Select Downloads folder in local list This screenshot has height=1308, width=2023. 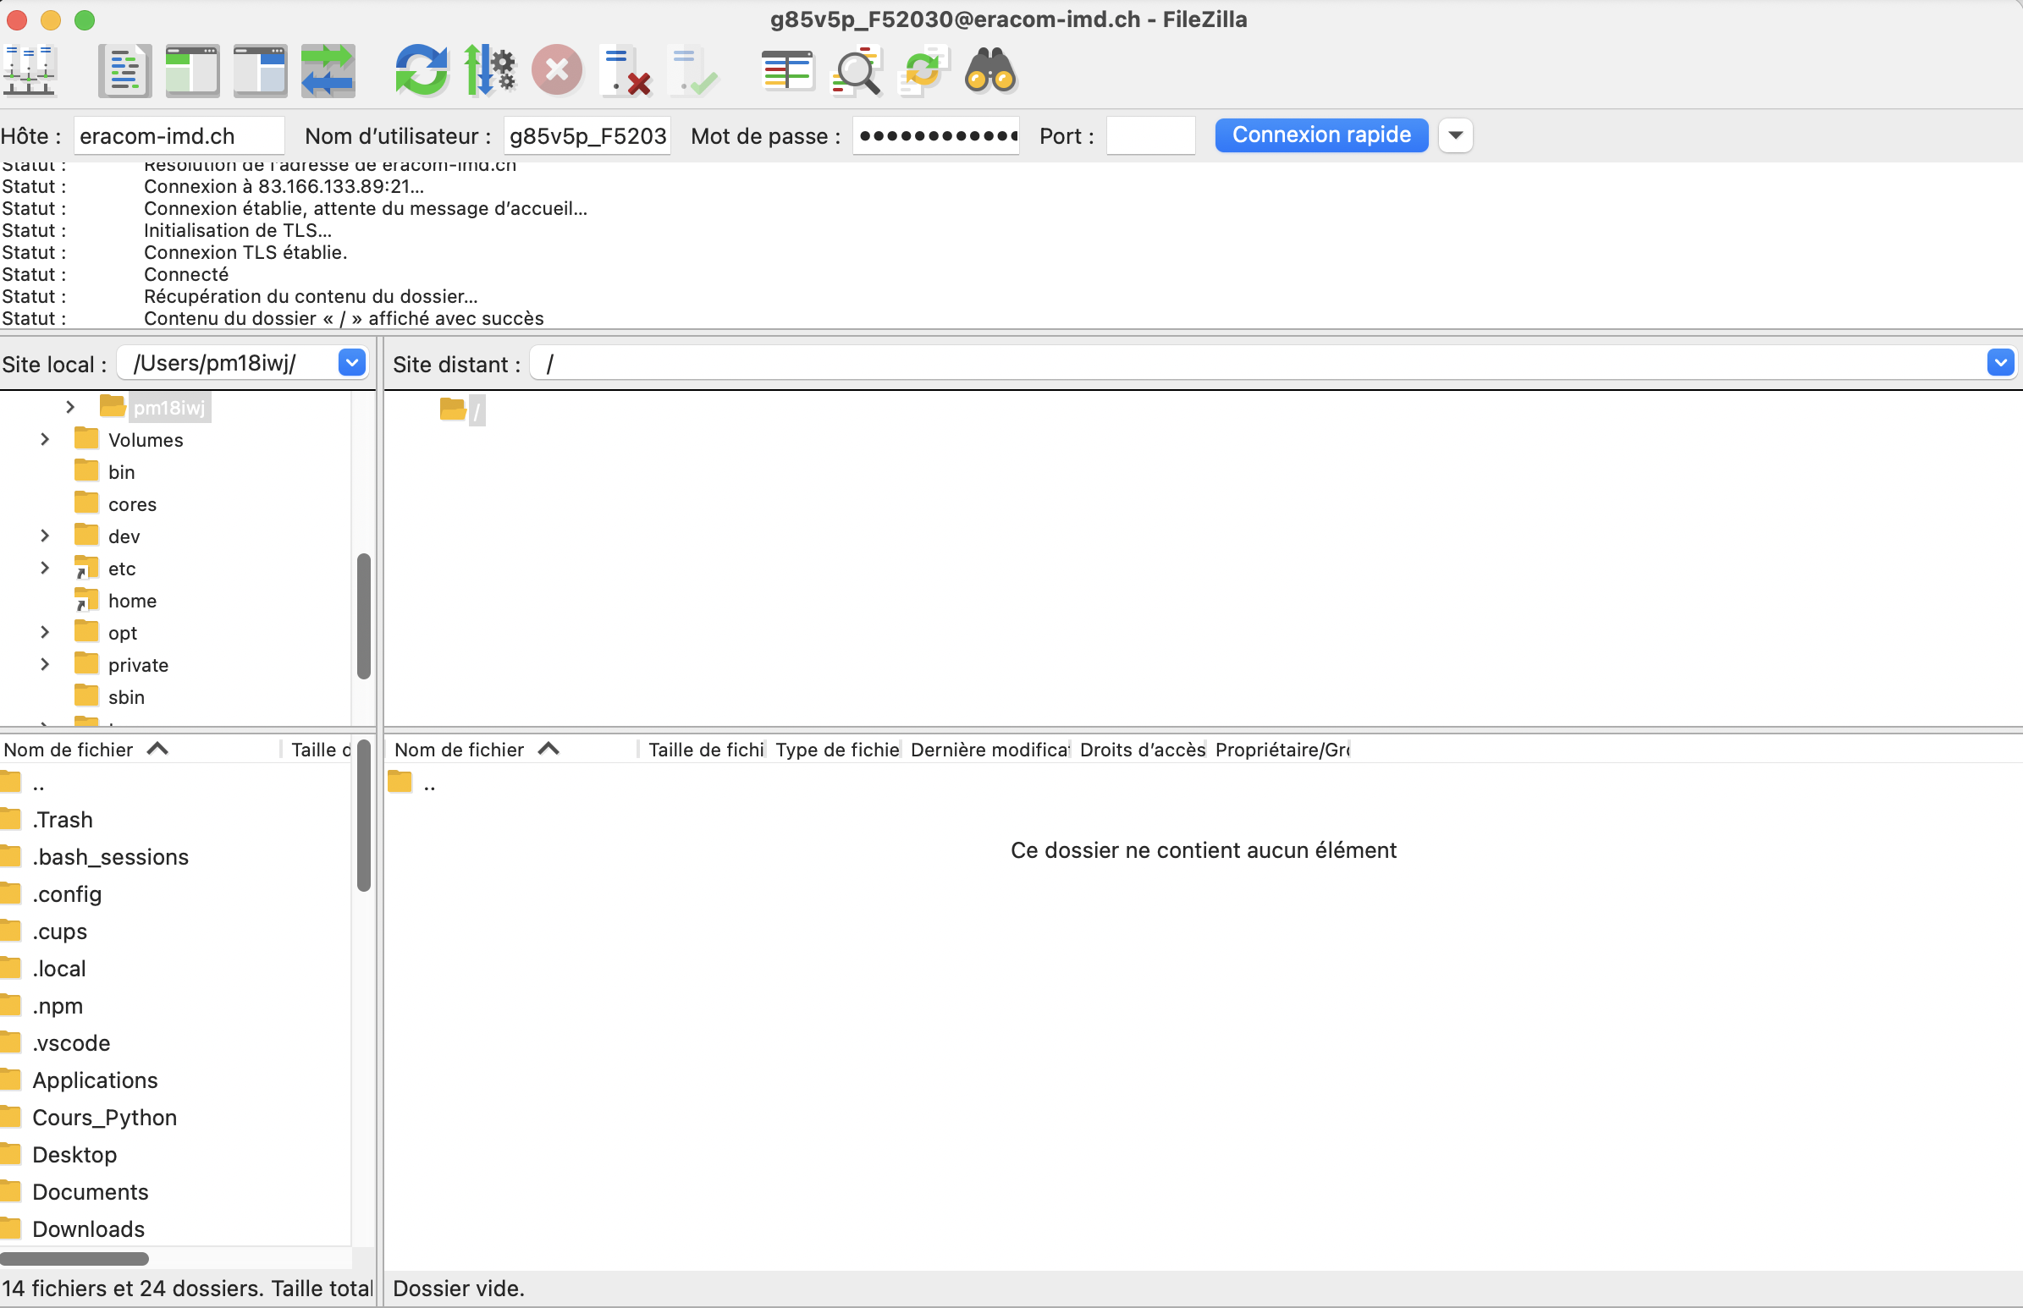pos(88,1229)
